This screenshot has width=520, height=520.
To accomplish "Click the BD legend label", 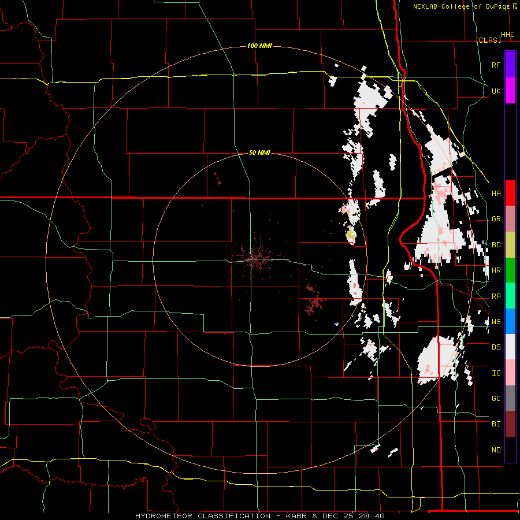I will tap(496, 245).
